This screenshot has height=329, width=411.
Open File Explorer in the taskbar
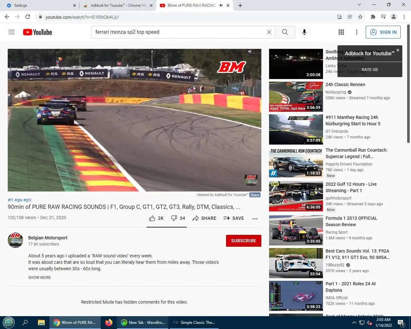click(41, 322)
